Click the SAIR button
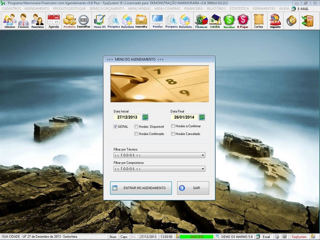The width and height of the screenshot is (320, 240). [x=193, y=188]
